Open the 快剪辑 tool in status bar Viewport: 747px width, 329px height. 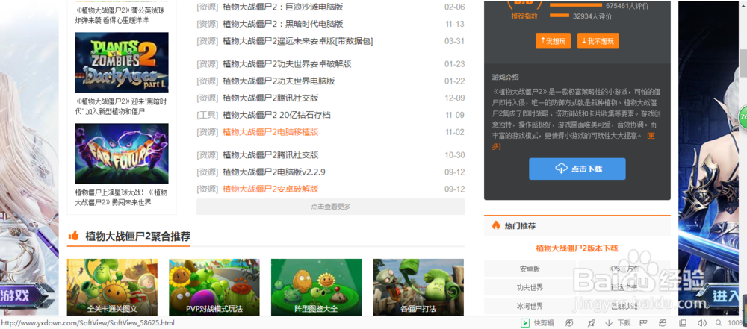coord(537,323)
